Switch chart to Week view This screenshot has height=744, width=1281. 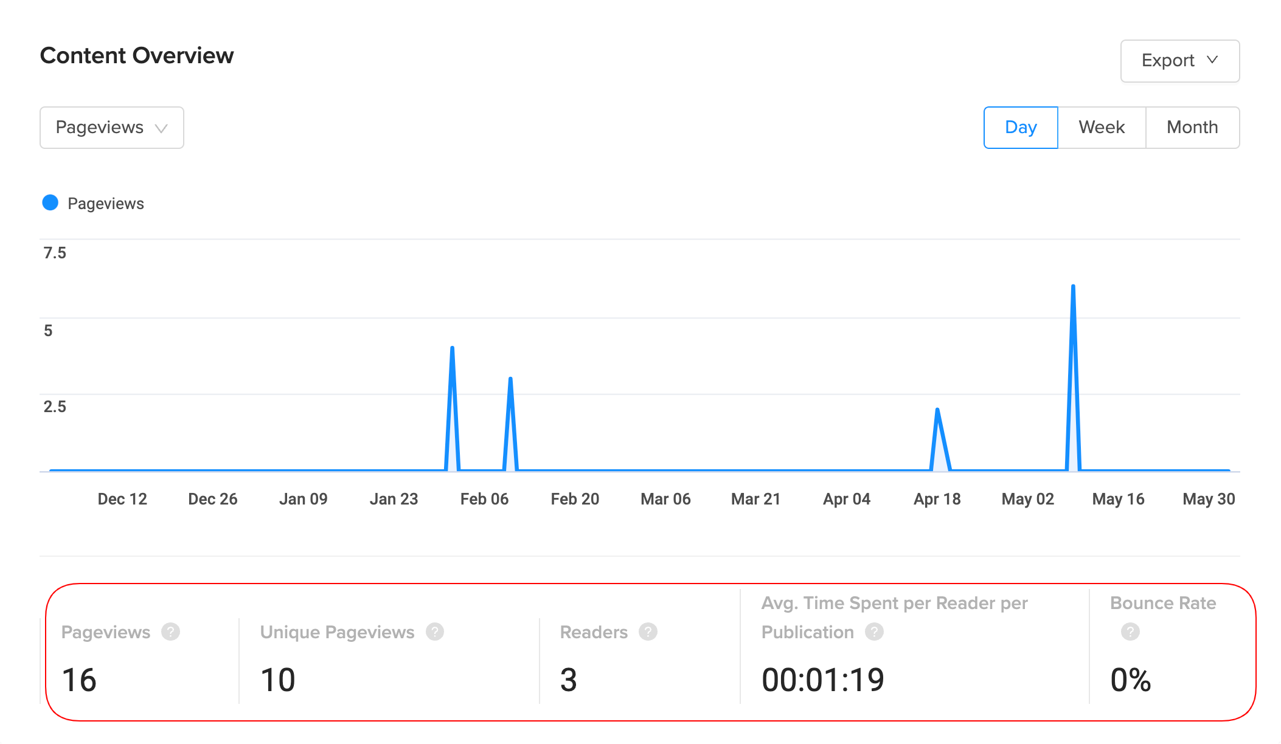[1102, 128]
